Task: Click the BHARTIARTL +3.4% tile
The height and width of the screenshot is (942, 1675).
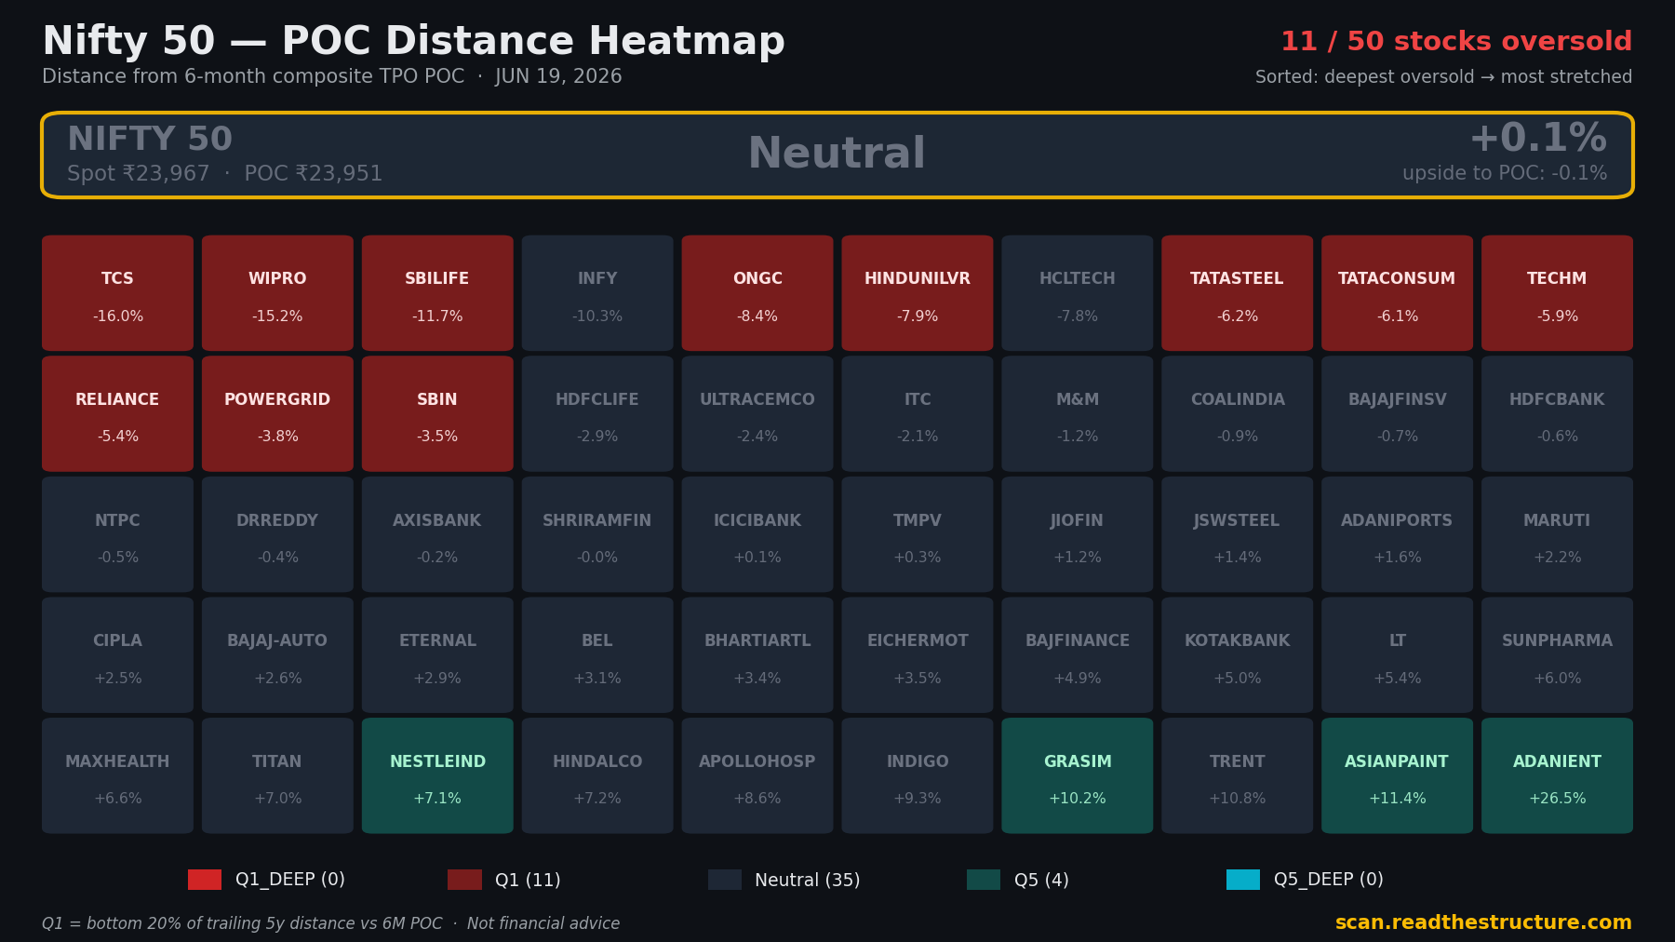Action: pos(757,655)
